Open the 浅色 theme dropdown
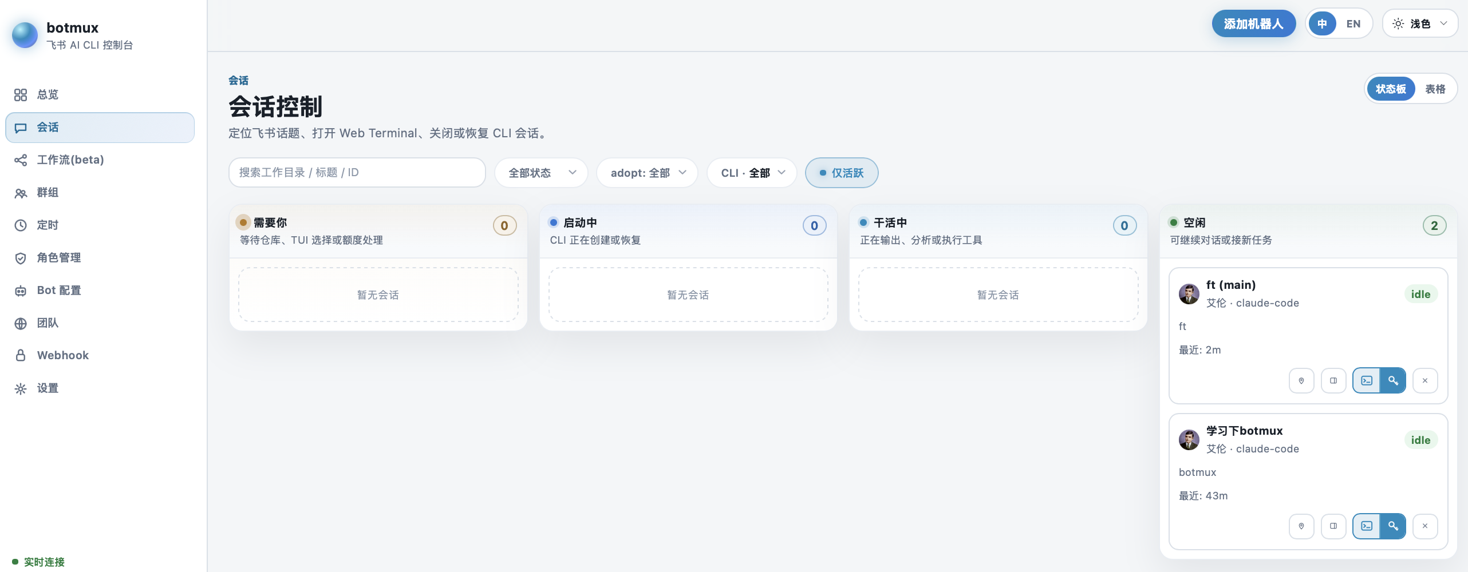 (x=1420, y=23)
